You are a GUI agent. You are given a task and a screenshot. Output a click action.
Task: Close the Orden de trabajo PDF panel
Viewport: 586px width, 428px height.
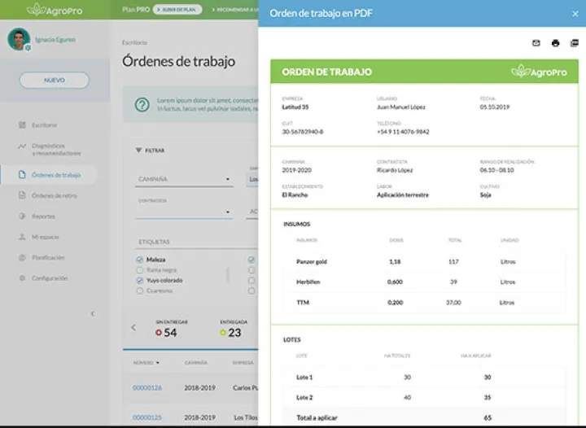tap(575, 14)
